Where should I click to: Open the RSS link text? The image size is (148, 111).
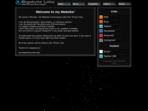(x=106, y=17)
